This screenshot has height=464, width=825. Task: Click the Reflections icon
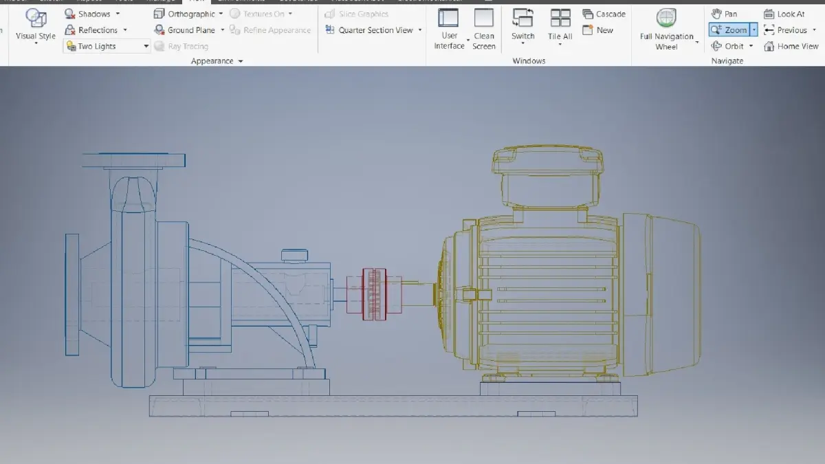point(70,30)
